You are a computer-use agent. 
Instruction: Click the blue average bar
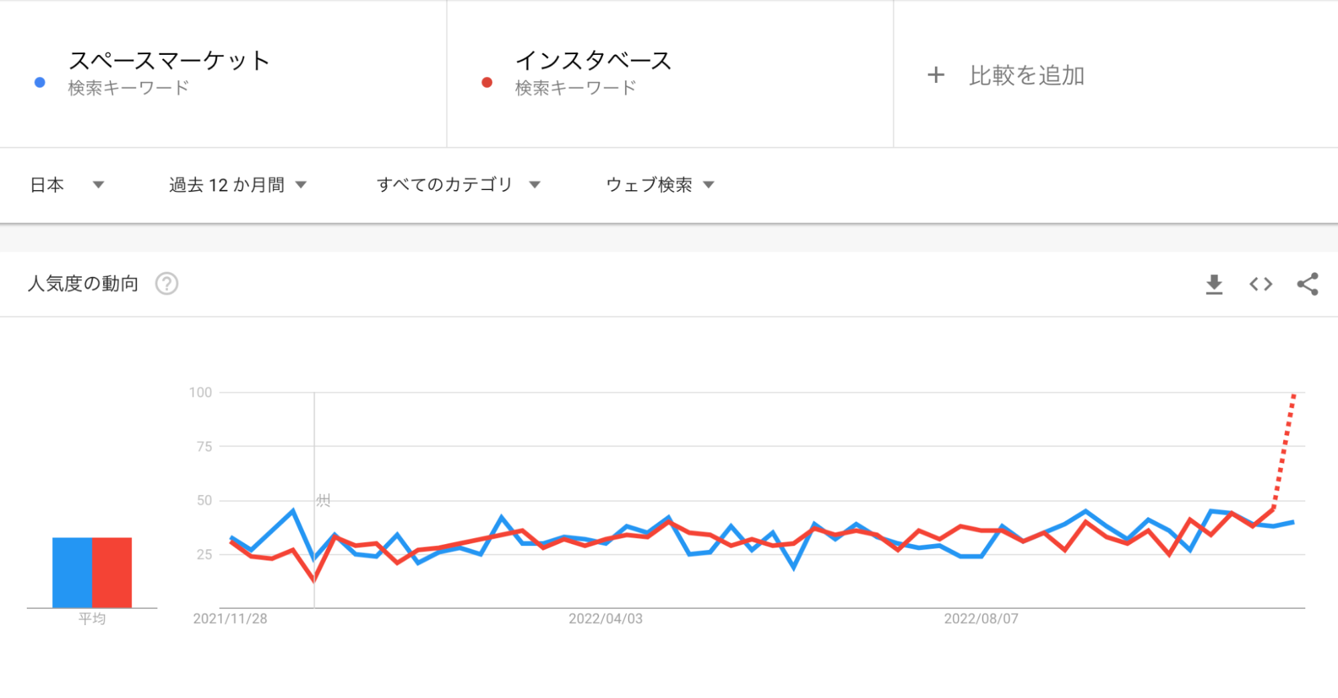[72, 572]
